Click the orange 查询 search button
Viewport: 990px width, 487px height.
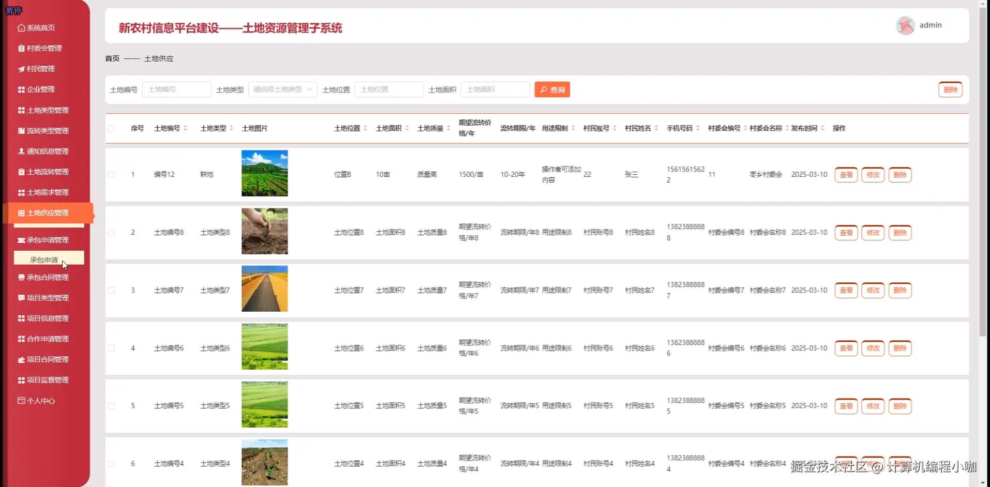click(x=552, y=89)
